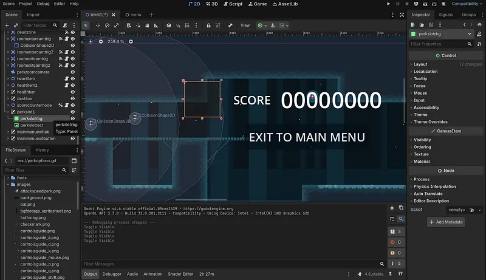Clear the output log
The image size is (486, 280).
point(391,208)
